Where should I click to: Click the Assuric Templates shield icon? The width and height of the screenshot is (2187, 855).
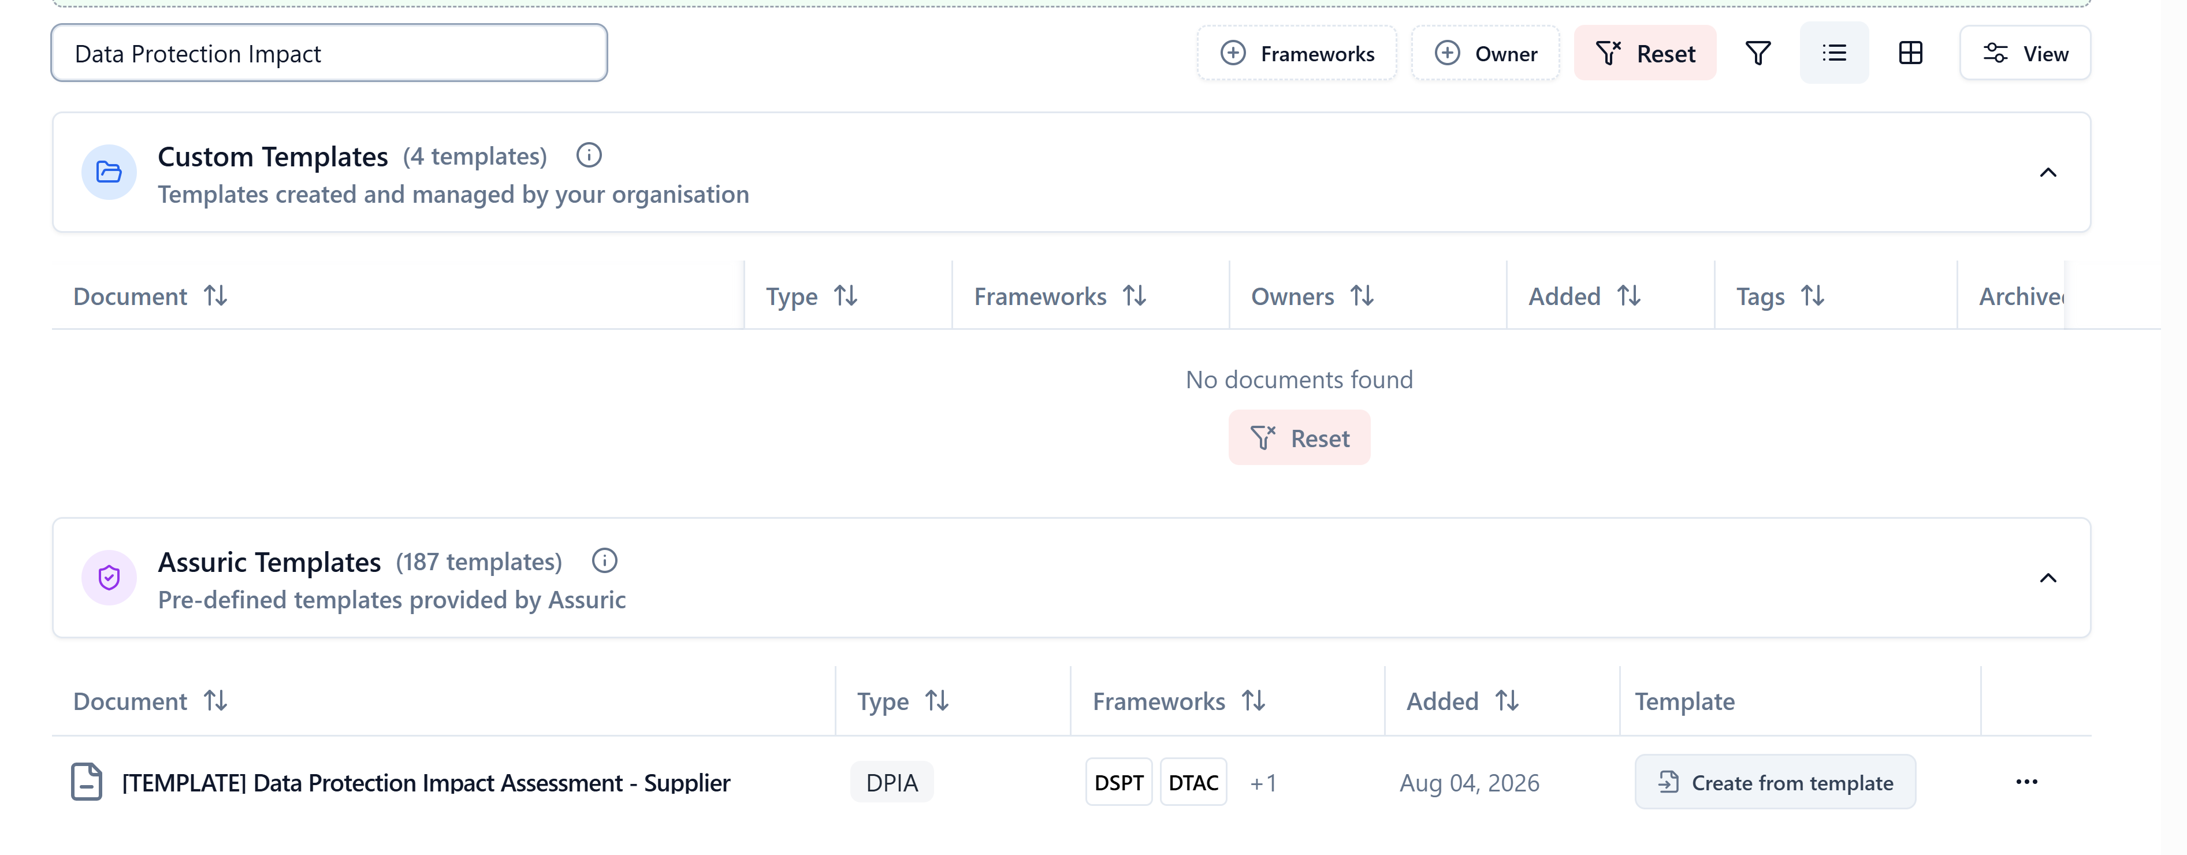pyautogui.click(x=109, y=578)
